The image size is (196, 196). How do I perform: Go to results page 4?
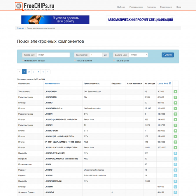38,72
